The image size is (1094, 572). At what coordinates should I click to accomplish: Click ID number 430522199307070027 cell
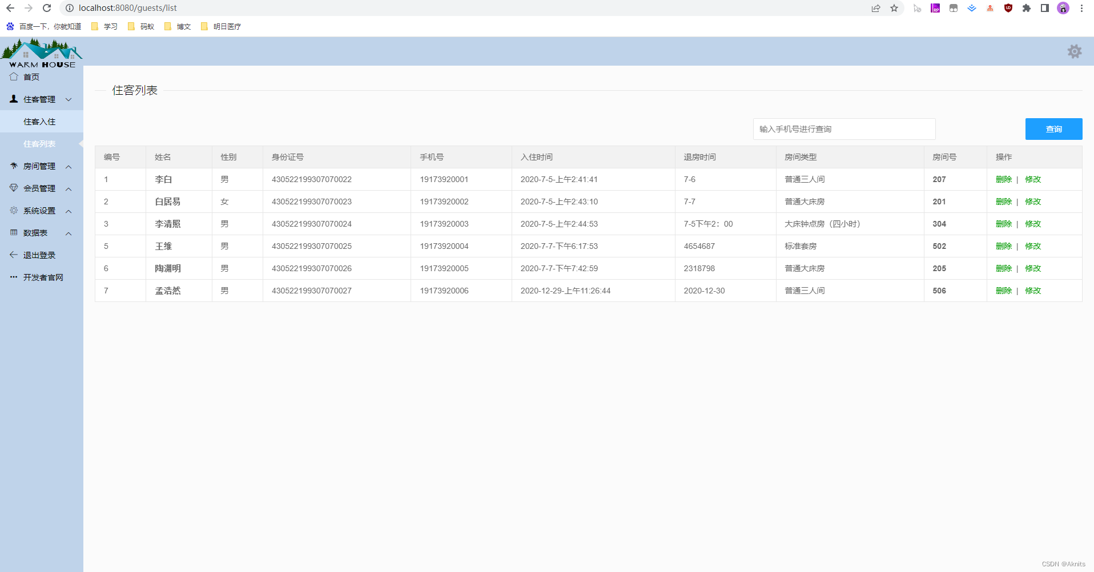[x=337, y=291]
